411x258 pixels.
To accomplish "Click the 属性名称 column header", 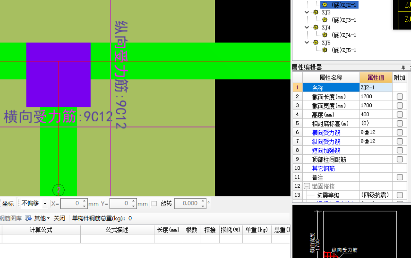I will tap(331, 77).
